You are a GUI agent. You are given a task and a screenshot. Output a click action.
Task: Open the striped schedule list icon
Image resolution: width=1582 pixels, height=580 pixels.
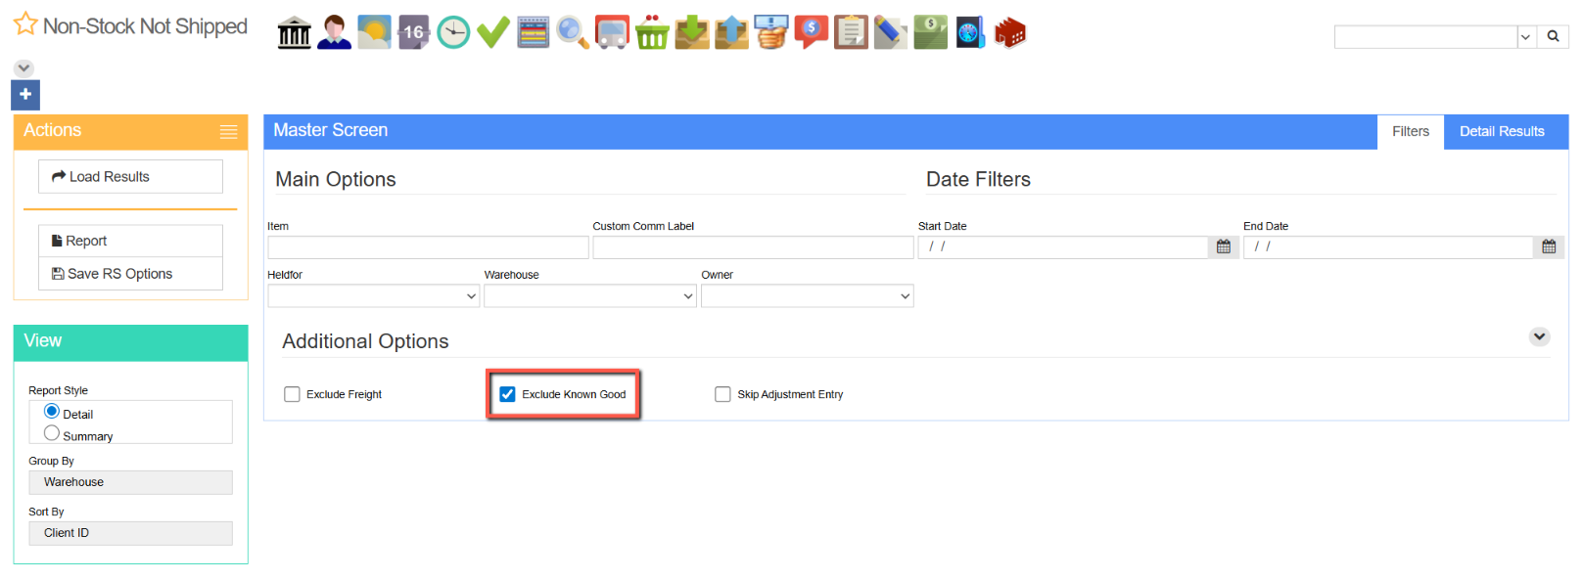pos(533,32)
